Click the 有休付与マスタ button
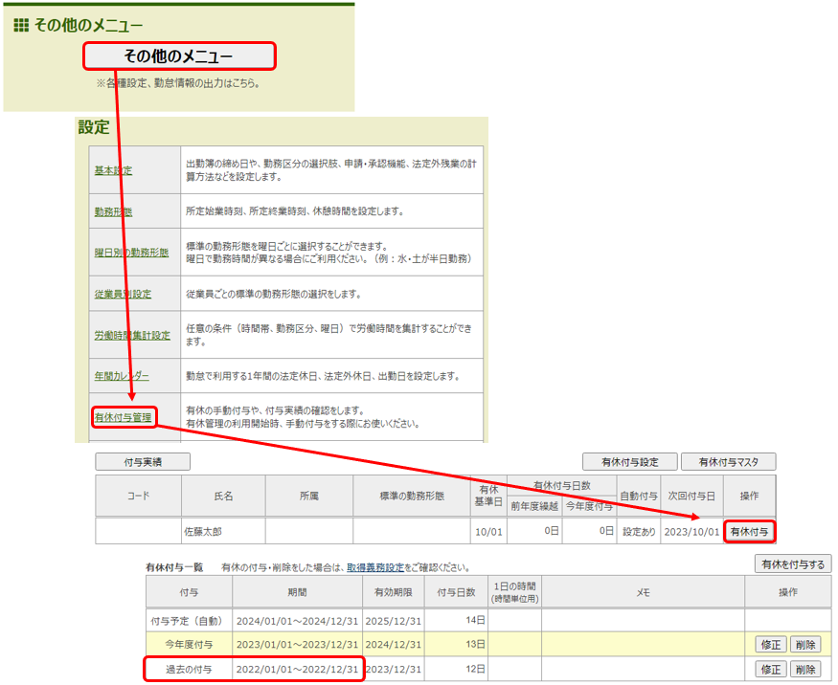This screenshot has height=685, width=838. click(x=728, y=462)
